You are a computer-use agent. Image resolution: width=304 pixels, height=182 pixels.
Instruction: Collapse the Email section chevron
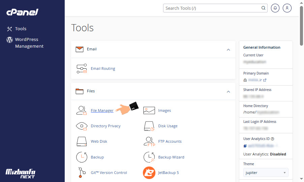pos(228,49)
